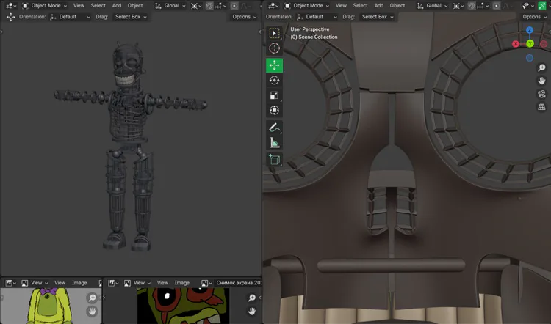This screenshot has height=324, width=551.
Task: Open pivot point dropdown in left viewport
Action: [x=195, y=6]
